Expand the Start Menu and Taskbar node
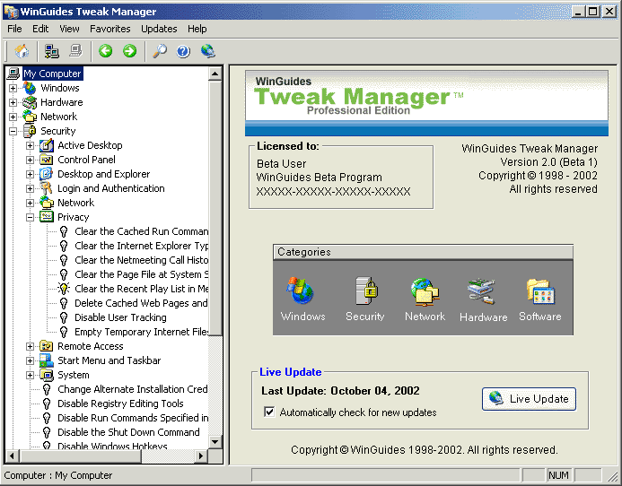This screenshot has width=622, height=486. (x=31, y=360)
